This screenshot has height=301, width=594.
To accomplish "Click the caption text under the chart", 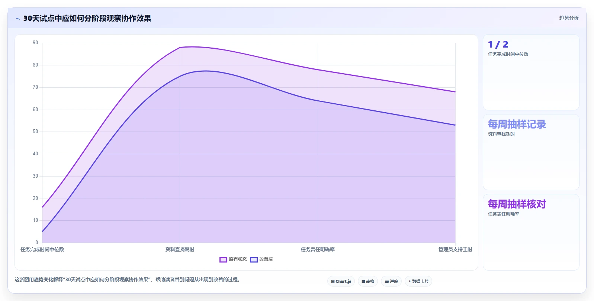I will pyautogui.click(x=128, y=279).
